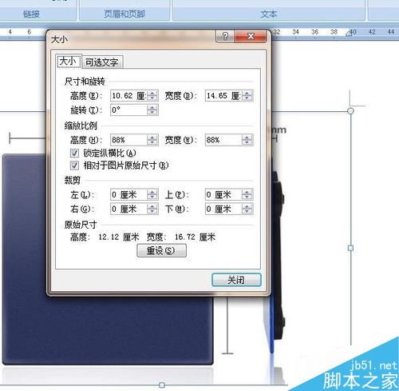Click the picture's right middle resize handle
This screenshot has width=399, height=391.
[351, 248]
